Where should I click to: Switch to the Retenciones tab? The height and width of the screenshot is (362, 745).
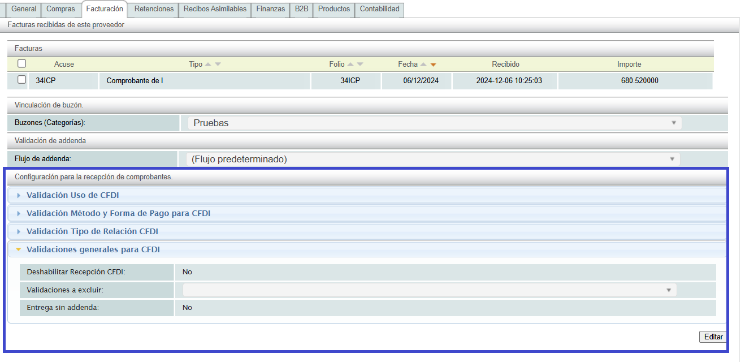154,9
